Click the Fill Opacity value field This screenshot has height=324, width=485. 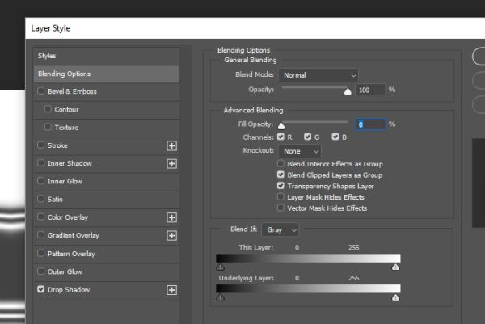pos(370,124)
